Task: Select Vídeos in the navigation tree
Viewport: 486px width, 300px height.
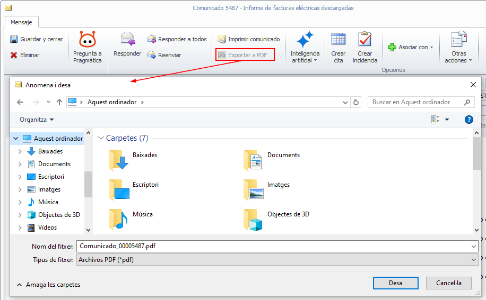Action: (47, 228)
